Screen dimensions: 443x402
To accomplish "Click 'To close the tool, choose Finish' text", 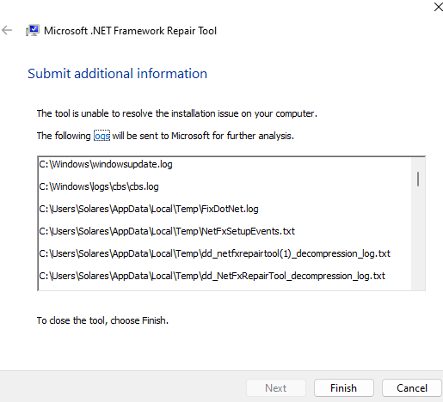I will point(102,320).
